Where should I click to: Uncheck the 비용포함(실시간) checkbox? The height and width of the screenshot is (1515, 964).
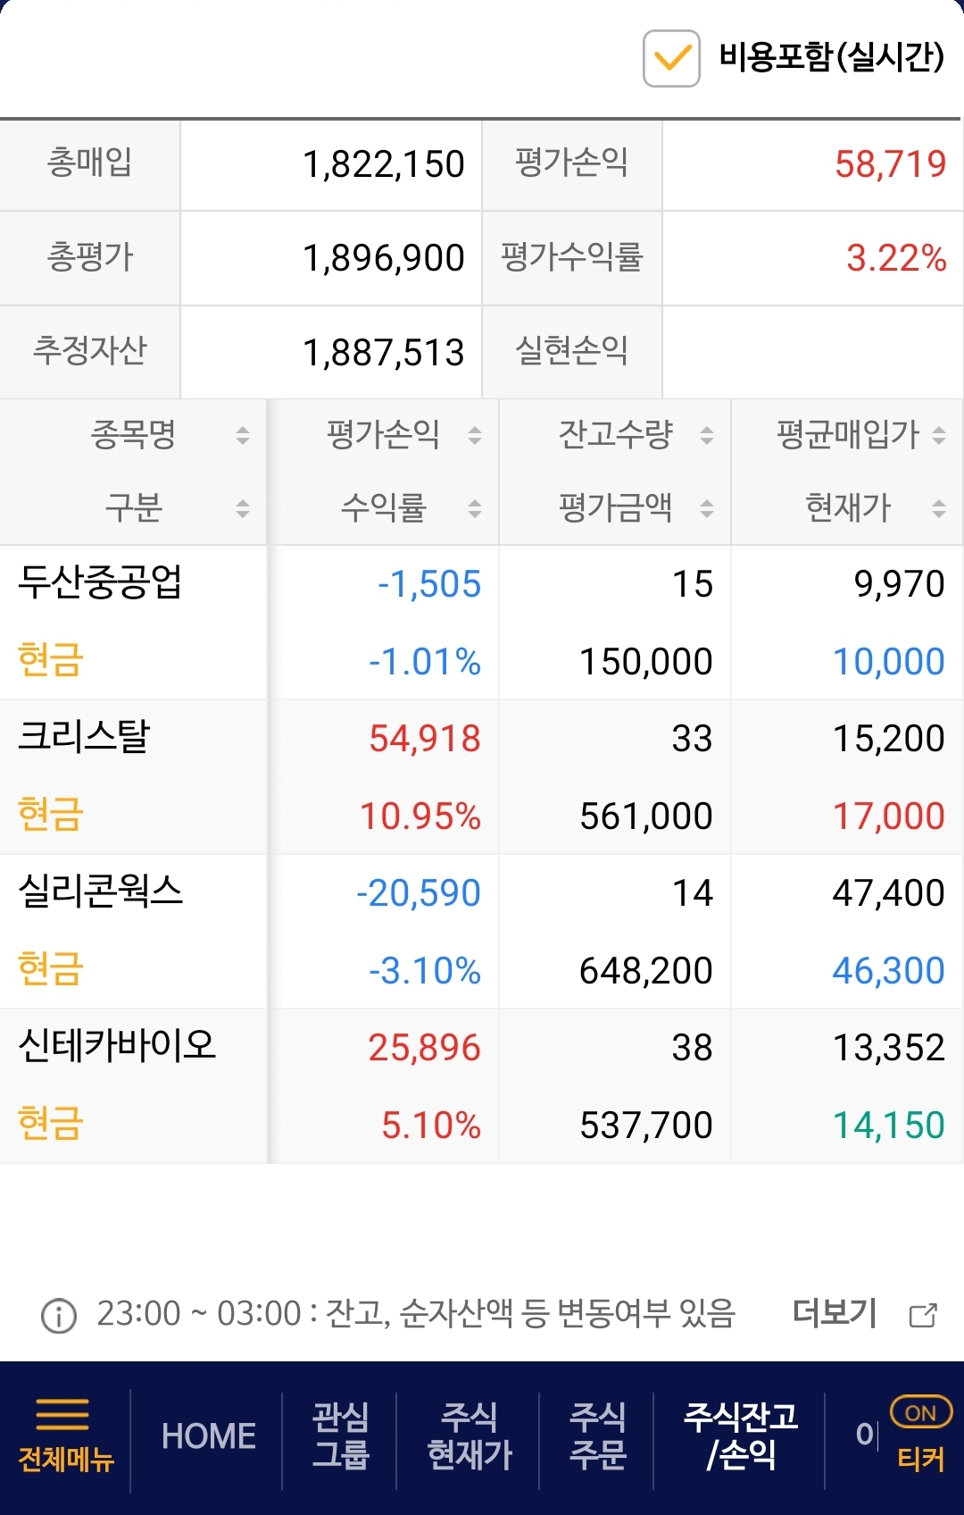click(x=671, y=59)
